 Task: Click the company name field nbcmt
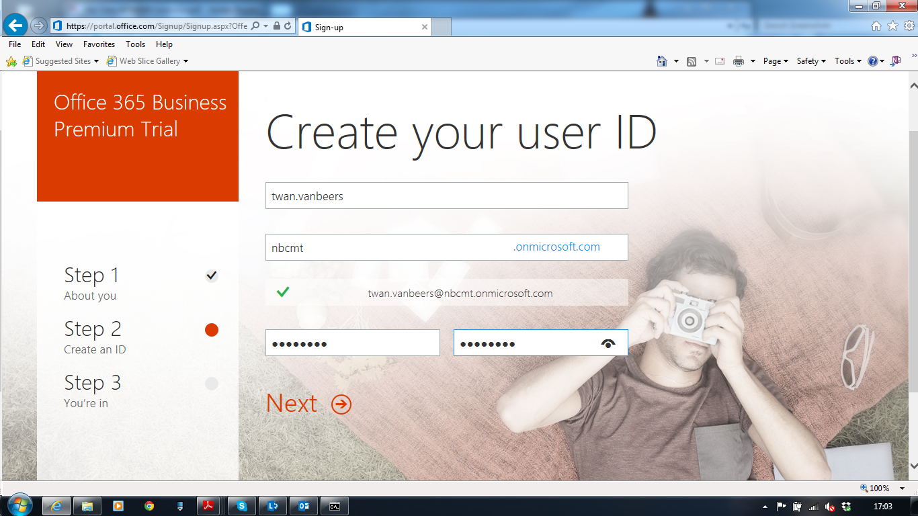pyautogui.click(x=447, y=247)
